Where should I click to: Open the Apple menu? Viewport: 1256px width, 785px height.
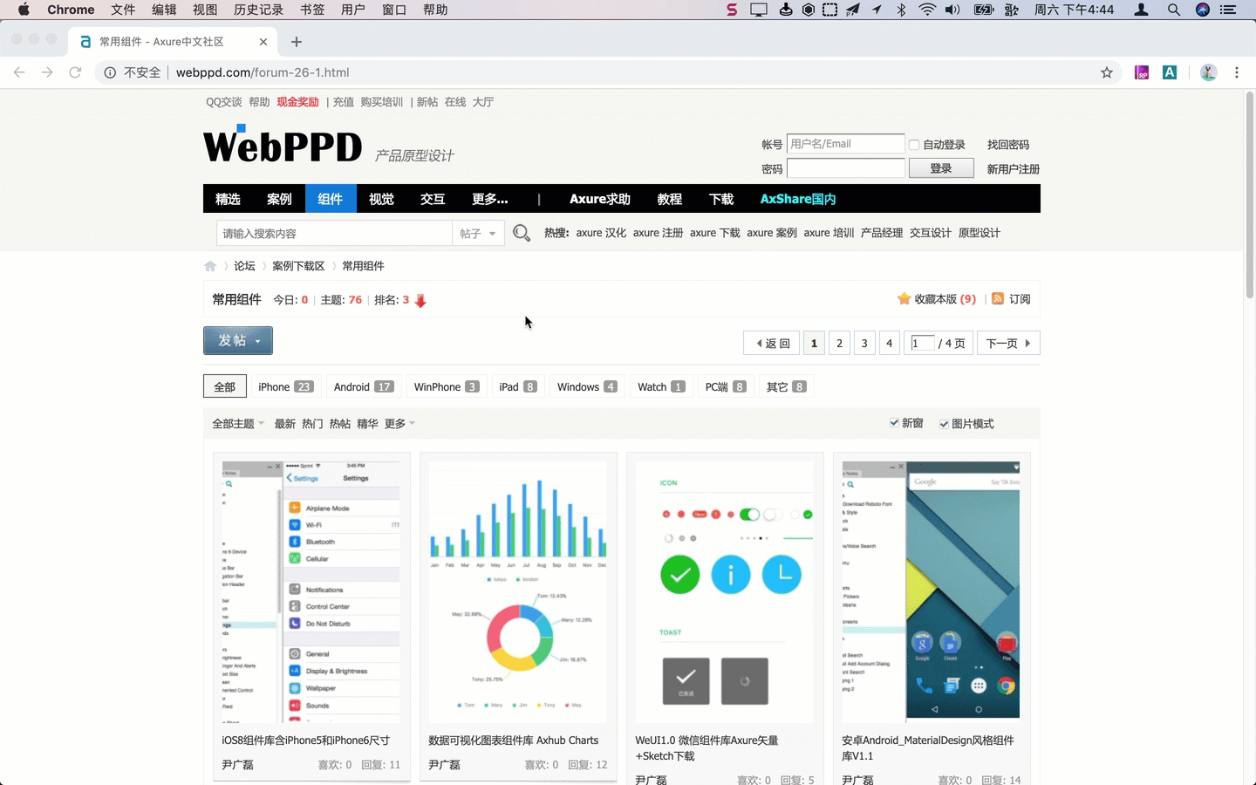pyautogui.click(x=24, y=10)
